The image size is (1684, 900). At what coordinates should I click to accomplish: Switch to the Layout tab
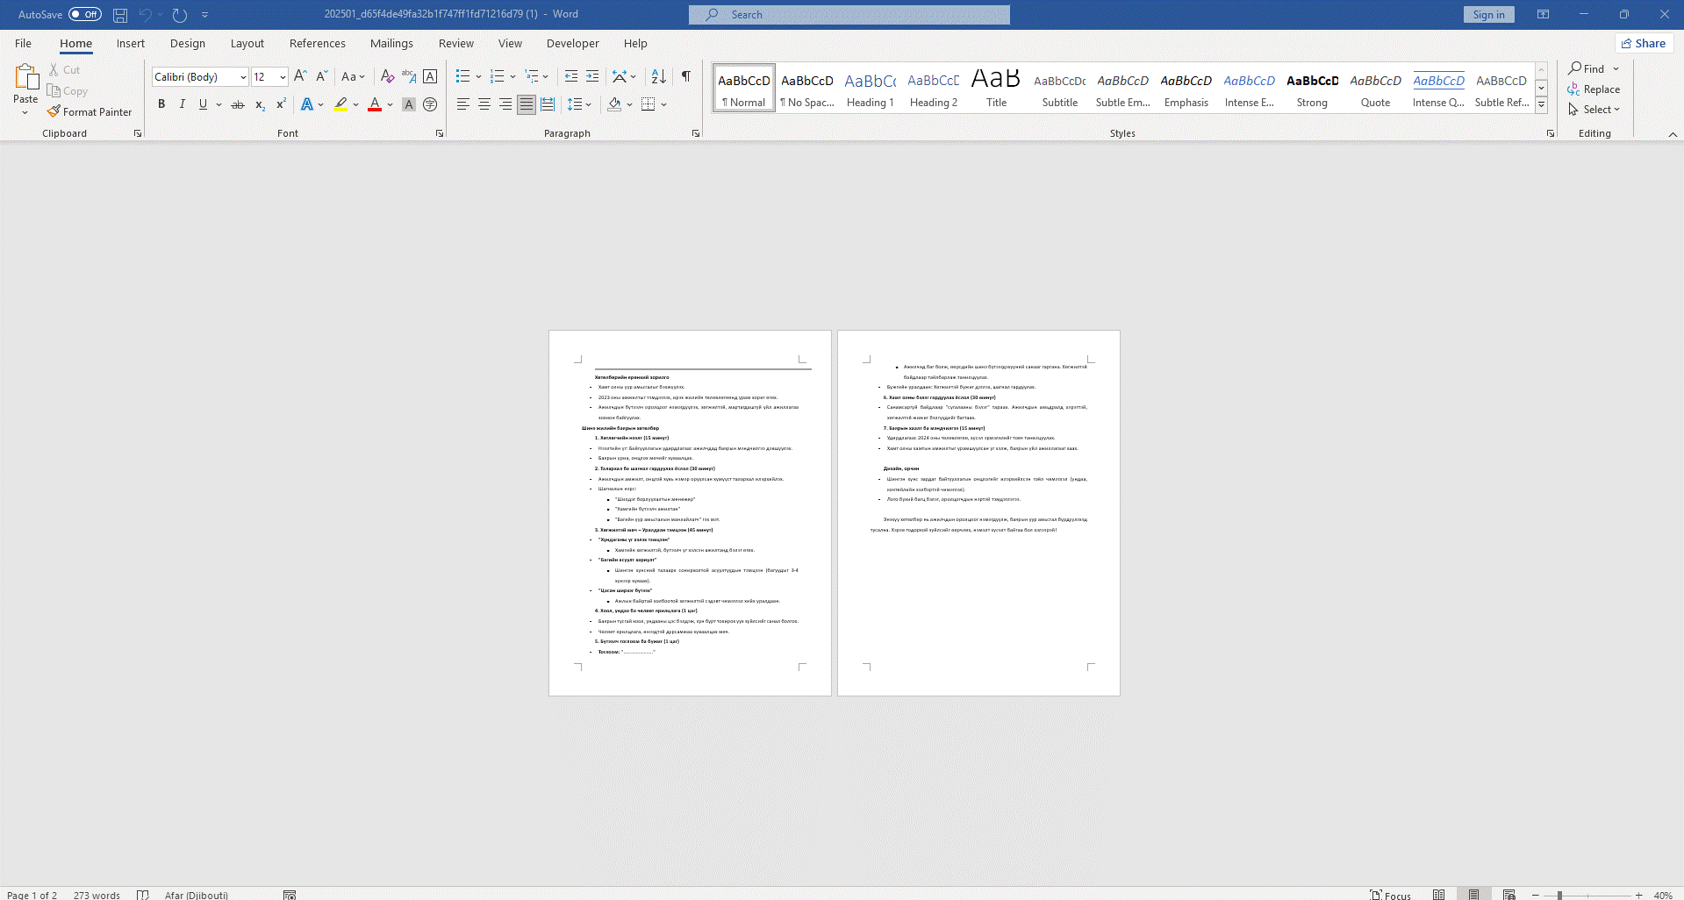pos(247,43)
